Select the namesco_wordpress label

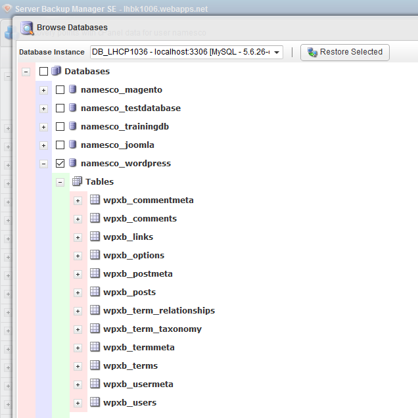click(x=126, y=164)
